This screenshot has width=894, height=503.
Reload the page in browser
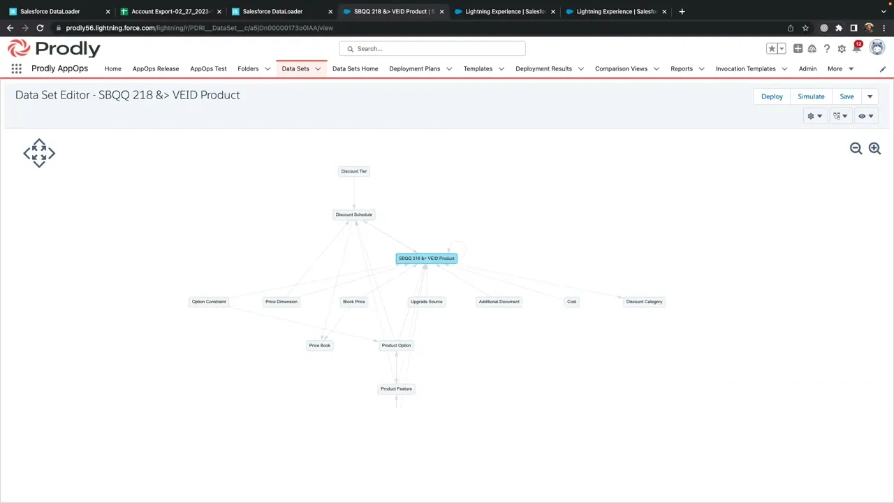tap(40, 28)
